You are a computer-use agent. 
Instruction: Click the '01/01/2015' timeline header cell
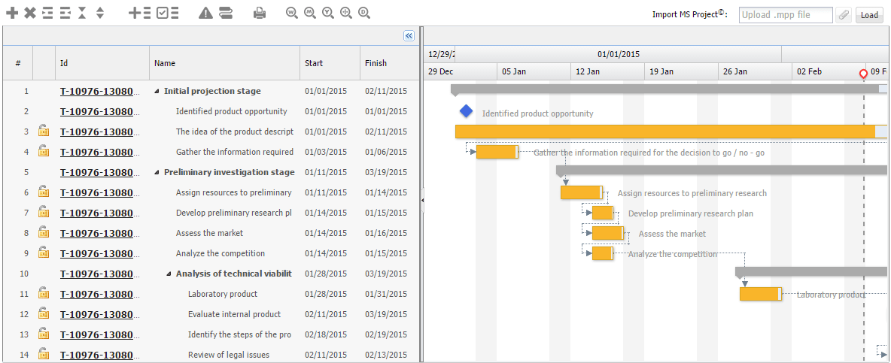[x=619, y=54]
